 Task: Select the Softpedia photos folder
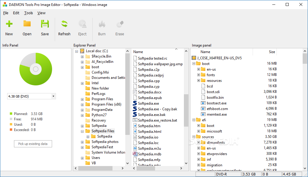pyautogui.click(x=105, y=141)
